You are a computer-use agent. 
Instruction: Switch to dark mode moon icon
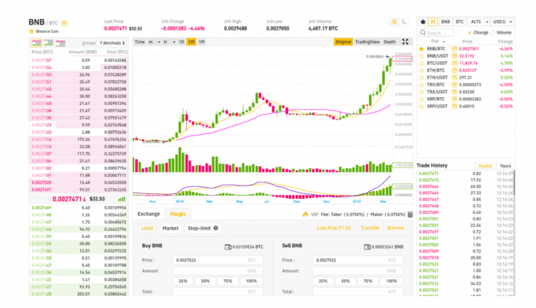(403, 22)
